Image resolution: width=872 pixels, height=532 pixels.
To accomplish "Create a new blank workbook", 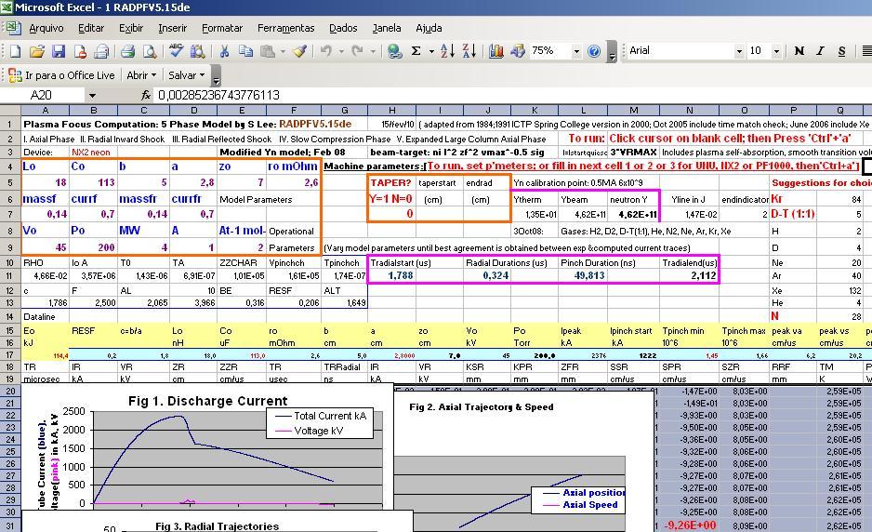I will pyautogui.click(x=15, y=51).
